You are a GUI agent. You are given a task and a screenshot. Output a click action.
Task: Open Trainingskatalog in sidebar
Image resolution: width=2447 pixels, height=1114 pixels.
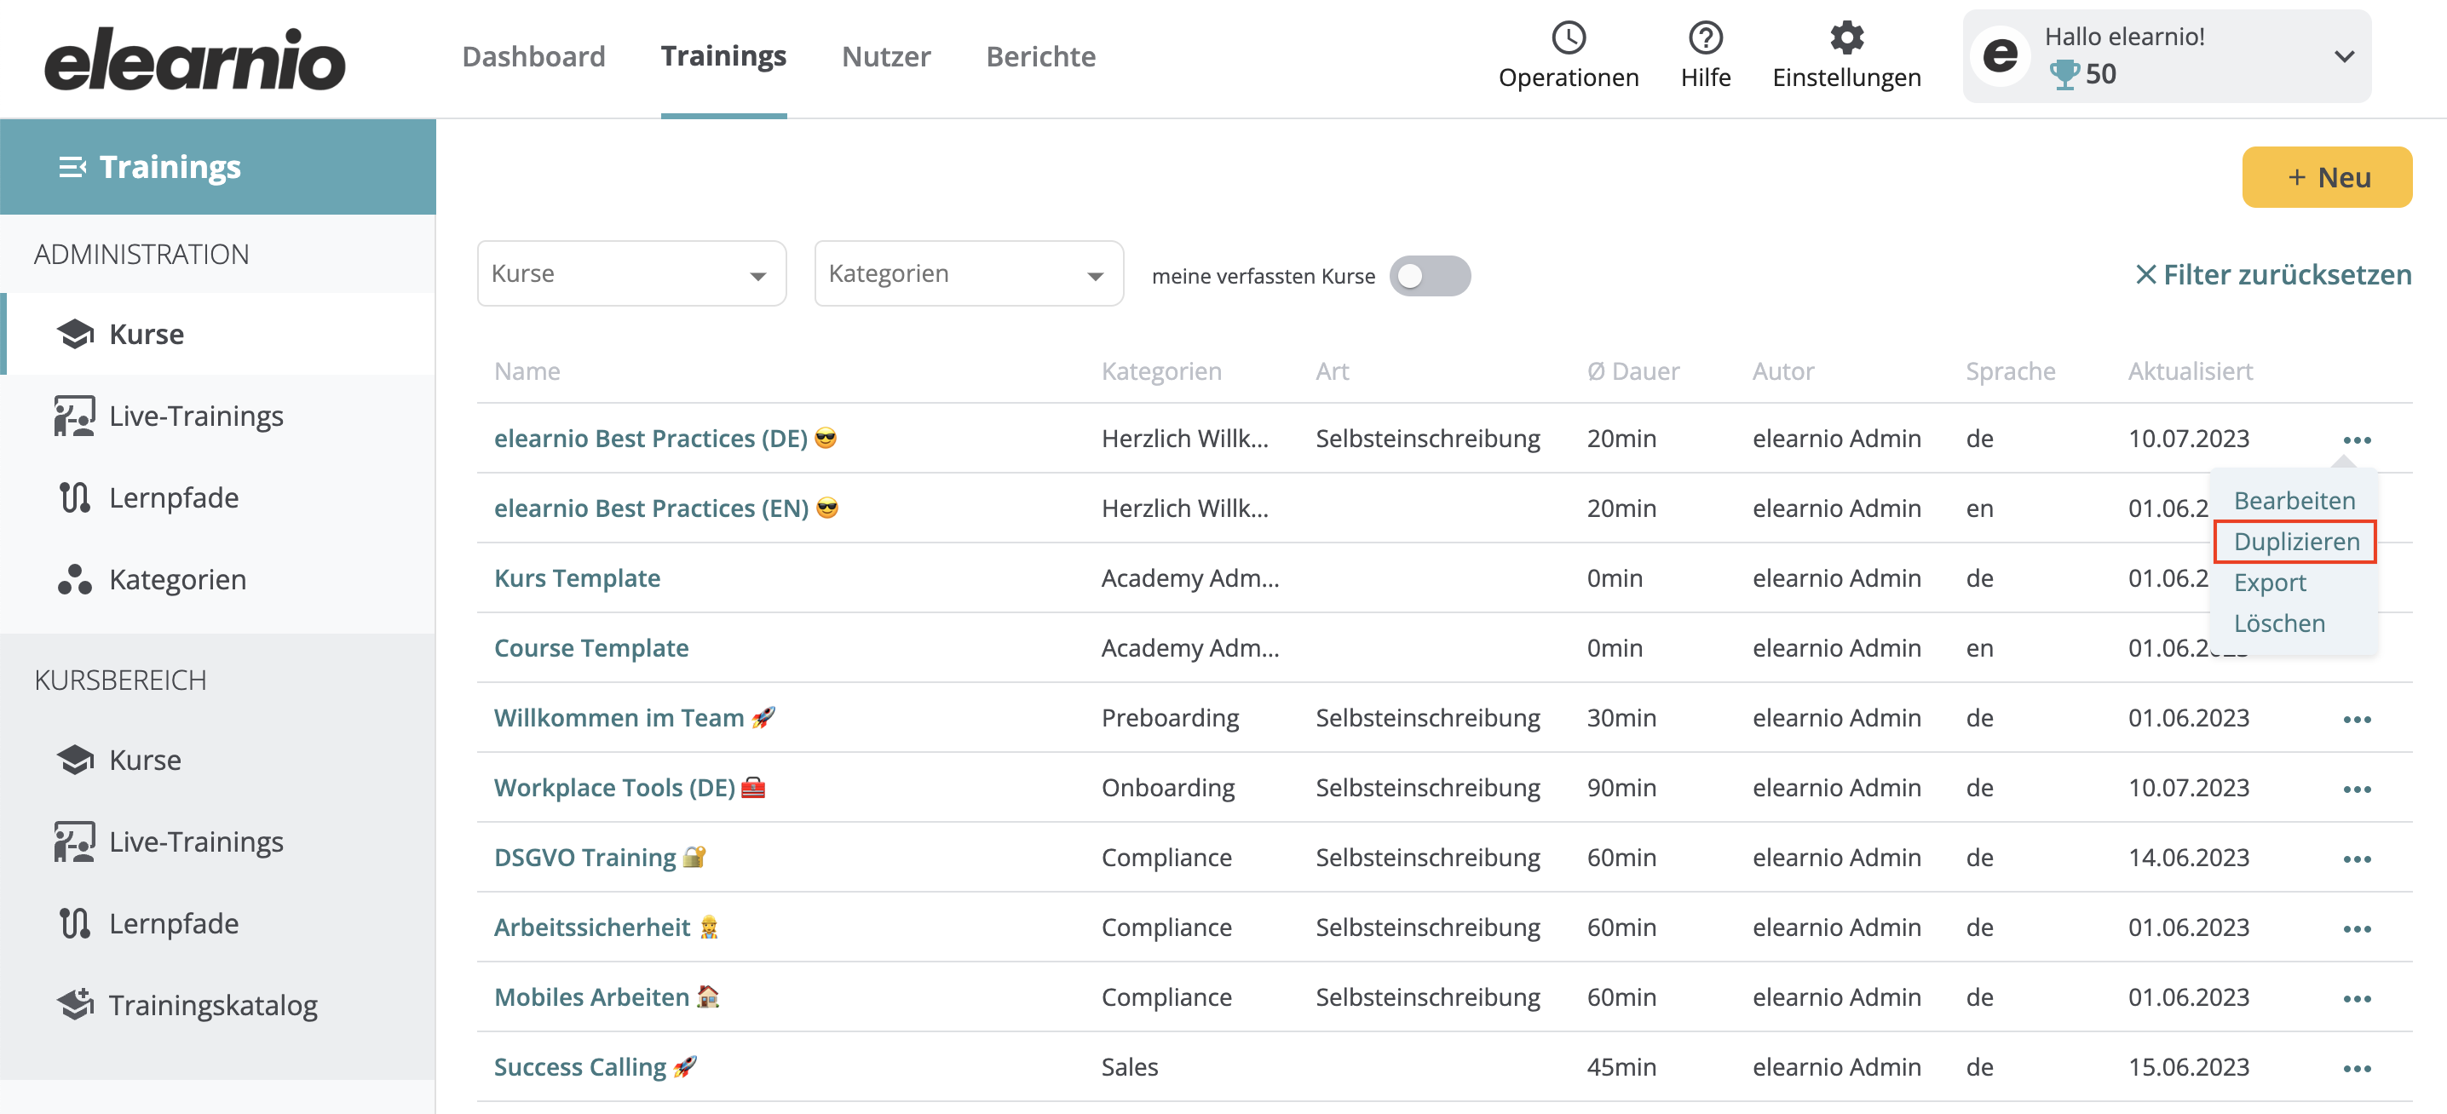(218, 1005)
